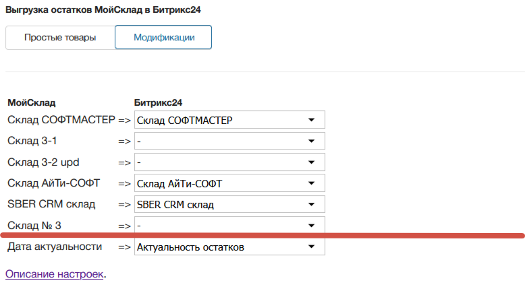The image size is (525, 291).
Task: Click the caret arrow in Склад АйТи-СОФТ selector
Action: (x=312, y=183)
